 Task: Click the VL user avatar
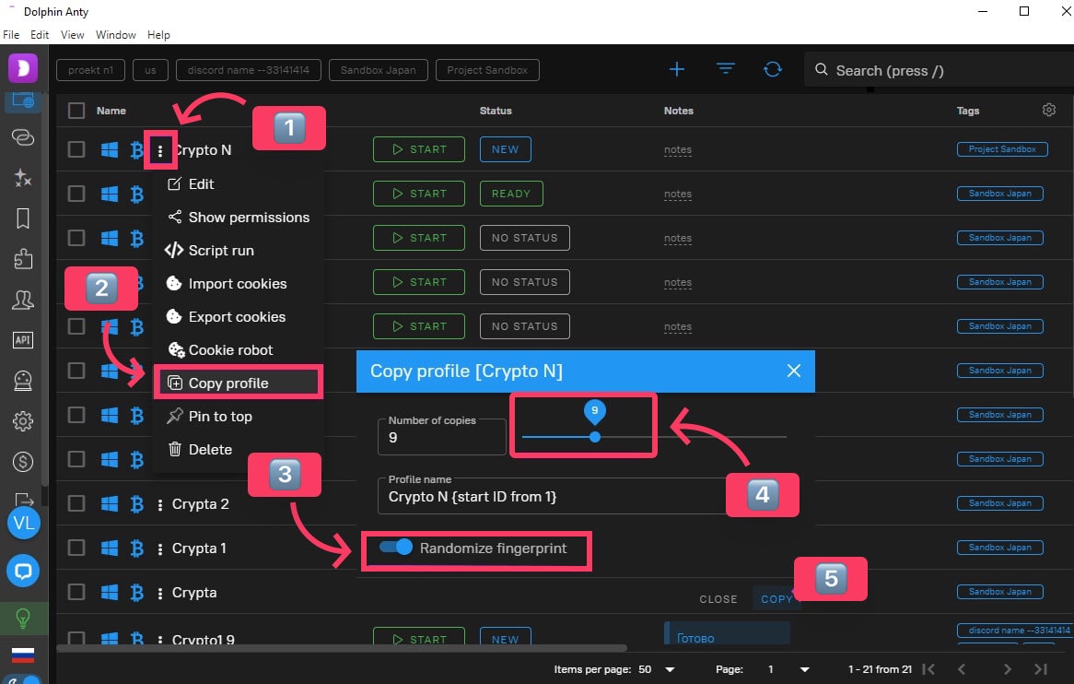pos(23,524)
